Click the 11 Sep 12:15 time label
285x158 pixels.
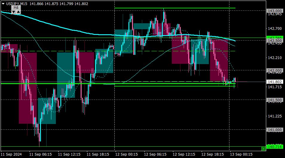69,154
